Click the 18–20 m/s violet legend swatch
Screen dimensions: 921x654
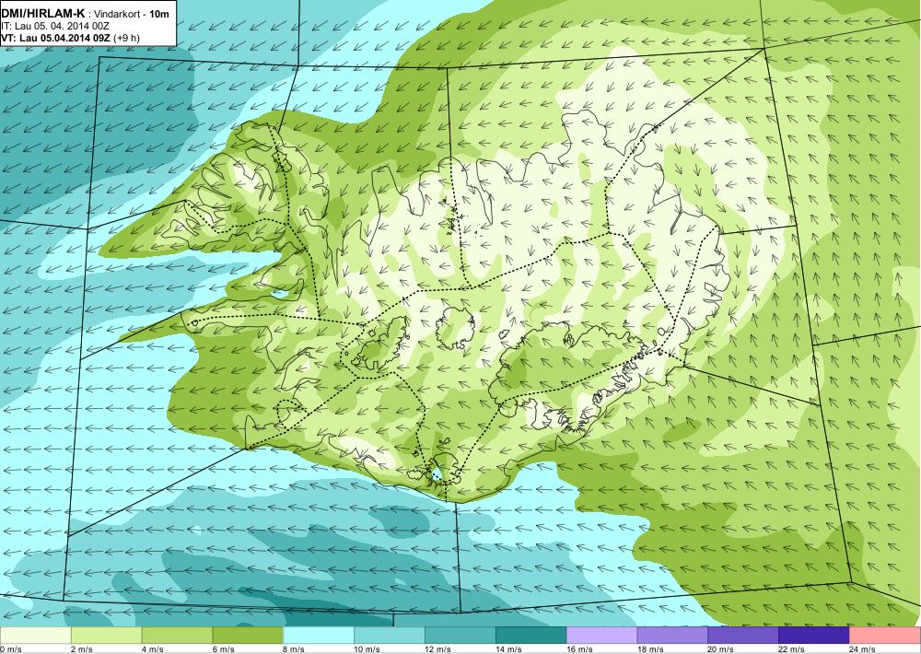coord(672,636)
